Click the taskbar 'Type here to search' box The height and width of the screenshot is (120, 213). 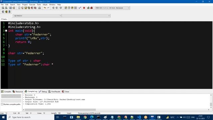(31, 117)
